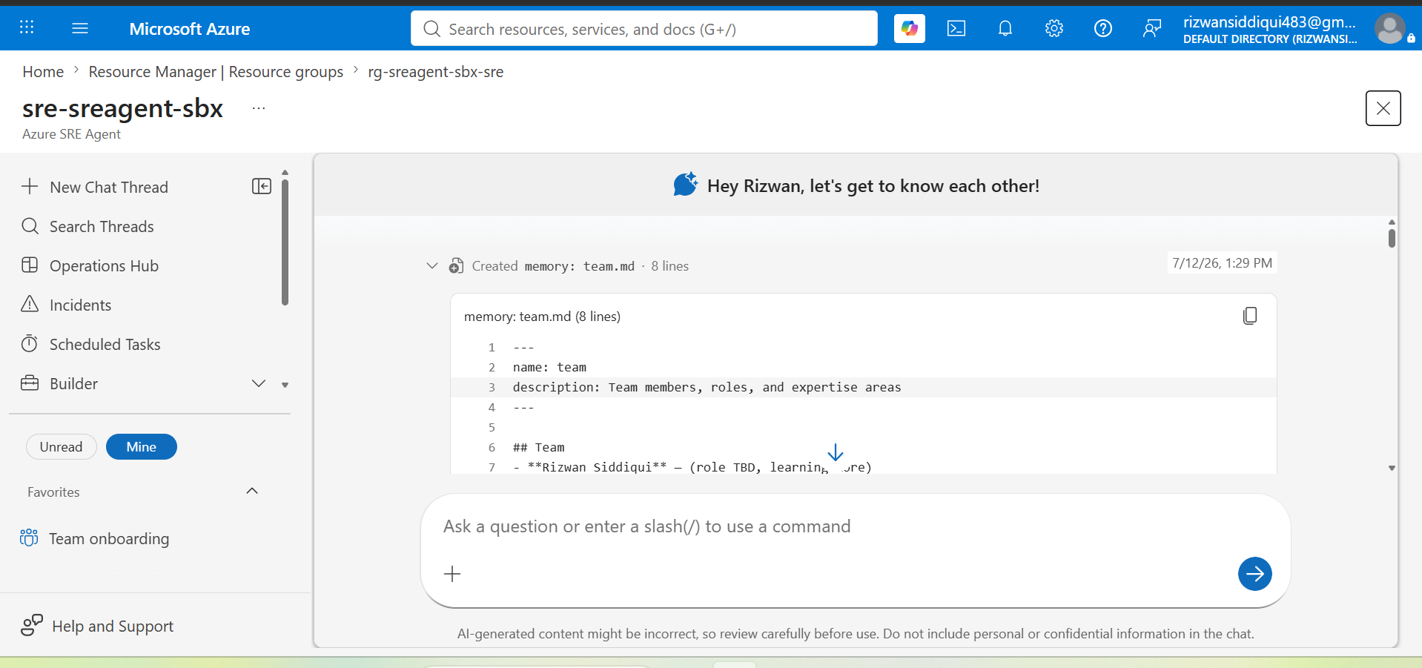Click the 'name: team' code line
1422x668 pixels.
(549, 367)
